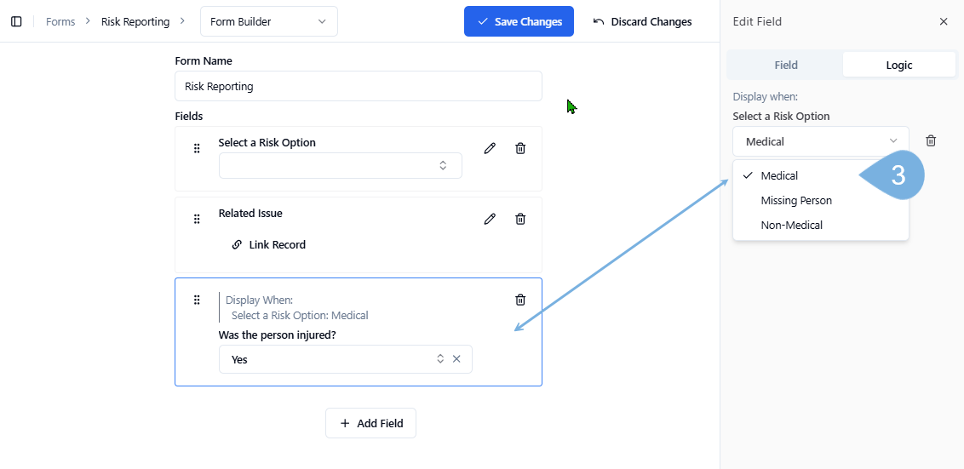
Task: Expand the Select a Risk Option combo box
Action: pos(340,165)
